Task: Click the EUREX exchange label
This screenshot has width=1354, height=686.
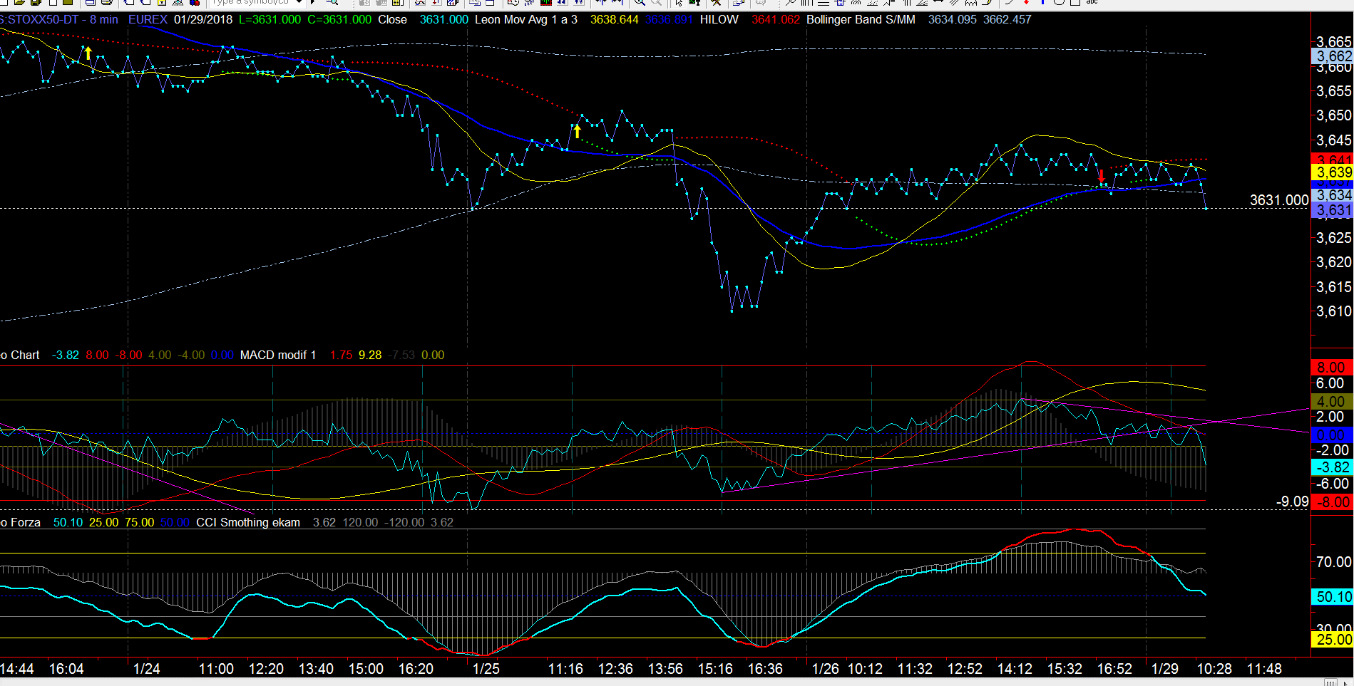Action: [148, 19]
